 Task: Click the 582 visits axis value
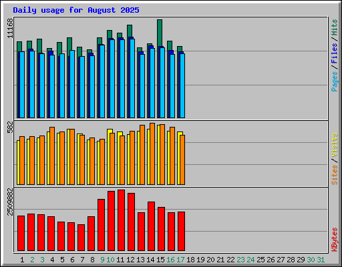click(10, 127)
